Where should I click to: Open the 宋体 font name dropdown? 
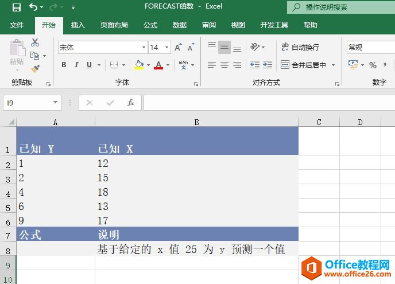pyautogui.click(x=144, y=47)
